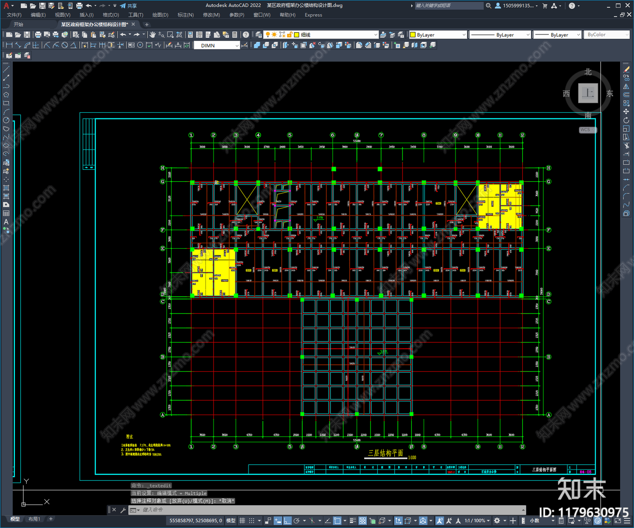The height and width of the screenshot is (528, 634).
Task: Click the Save icon in quick access toolbar
Action: coord(42,6)
